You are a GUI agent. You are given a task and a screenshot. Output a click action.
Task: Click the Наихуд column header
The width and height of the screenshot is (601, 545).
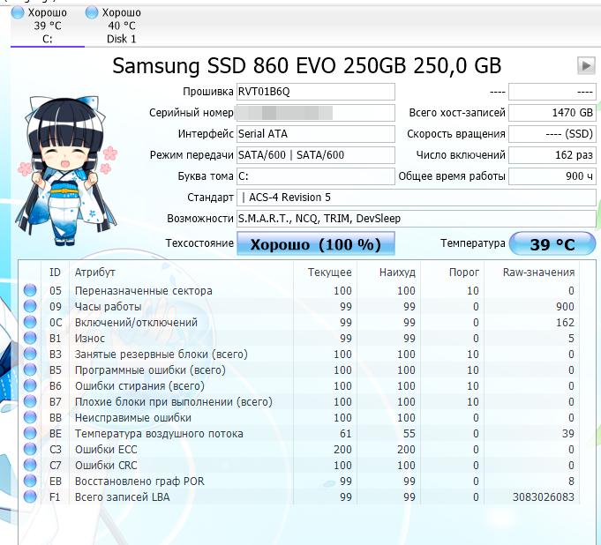pos(388,272)
